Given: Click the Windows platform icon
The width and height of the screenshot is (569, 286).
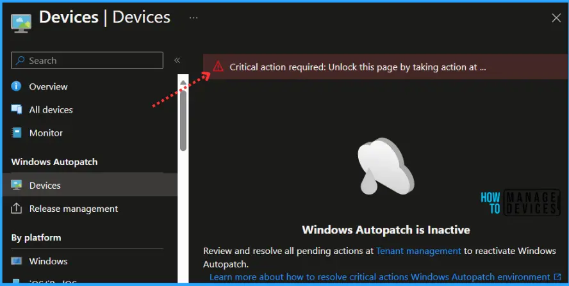Looking at the screenshot, I should click(16, 261).
